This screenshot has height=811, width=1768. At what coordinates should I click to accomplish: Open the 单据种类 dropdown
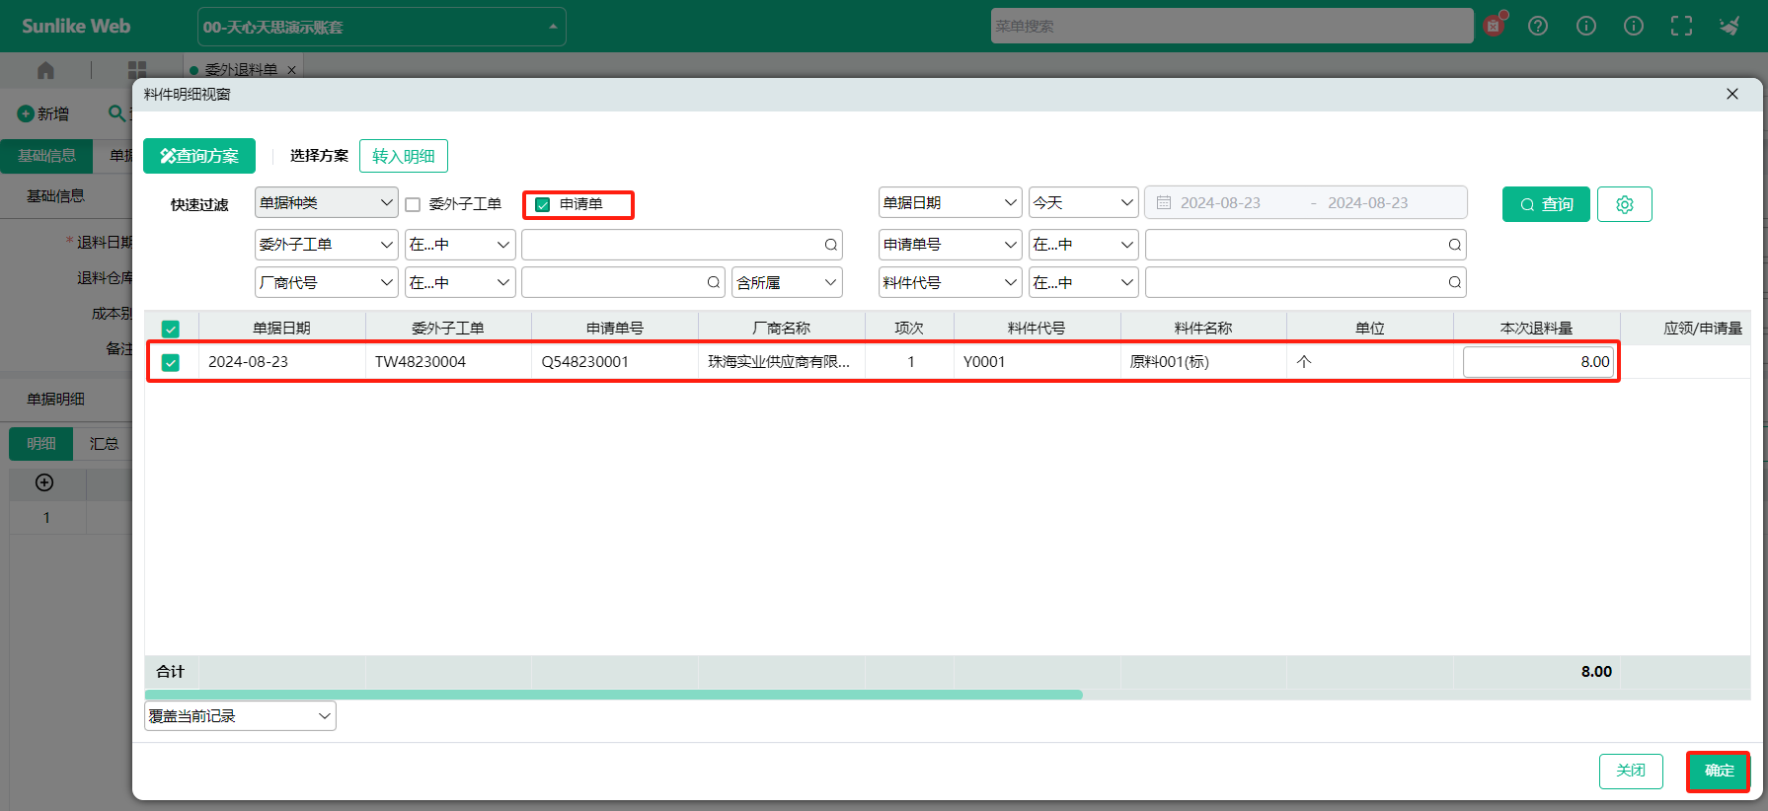(326, 203)
